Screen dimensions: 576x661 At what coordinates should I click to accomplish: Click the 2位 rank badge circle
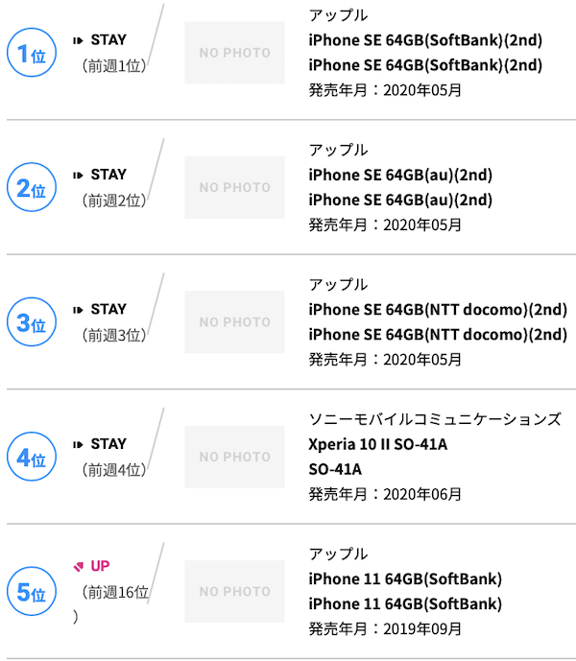tap(32, 187)
